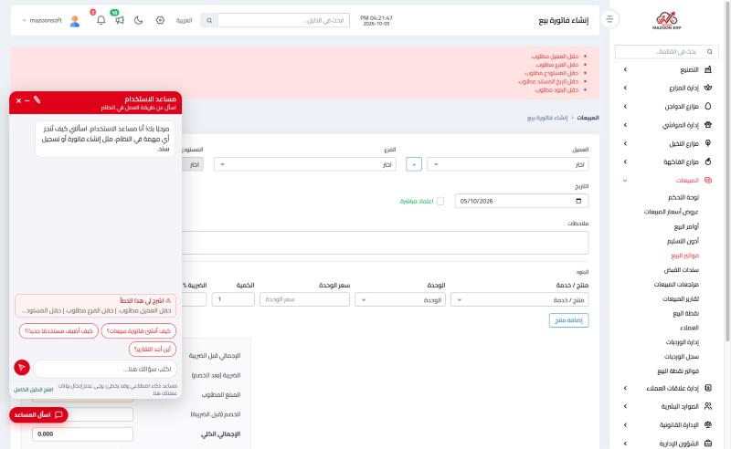Click the assistant question input field
The width and height of the screenshot is (731, 449).
105,369
